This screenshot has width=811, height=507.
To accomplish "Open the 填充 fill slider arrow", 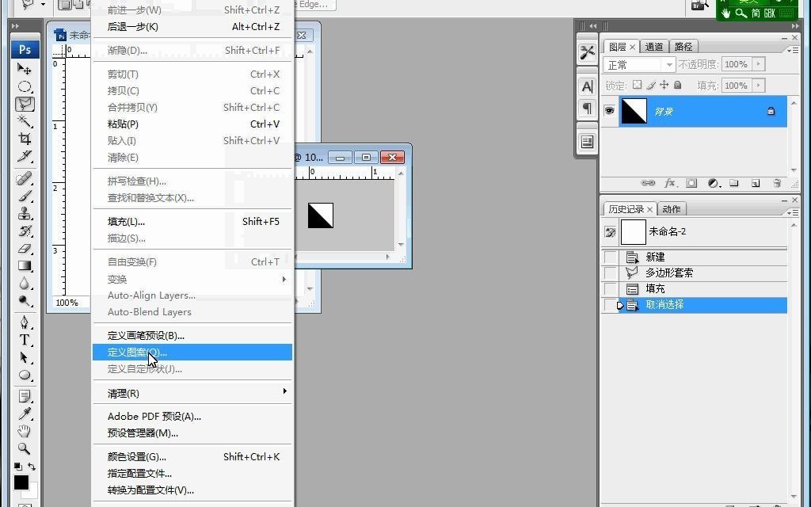I will click(x=759, y=86).
